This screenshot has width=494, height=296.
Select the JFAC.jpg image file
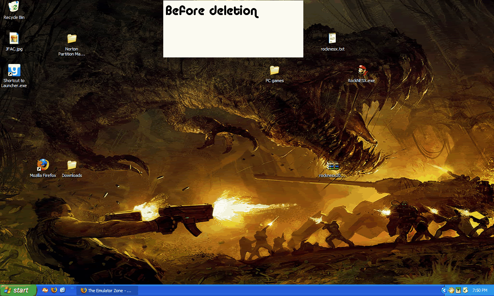point(14,39)
